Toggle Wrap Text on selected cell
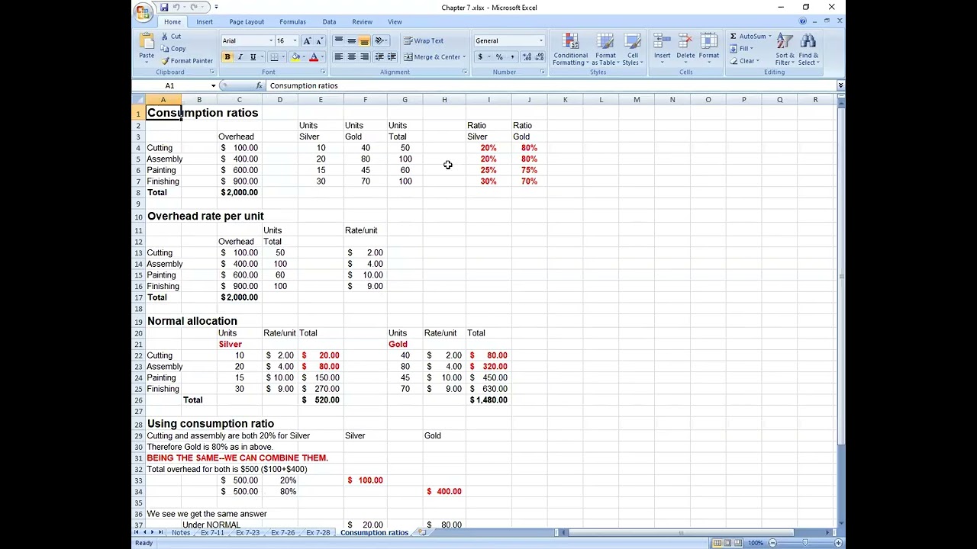977x549 pixels. point(423,41)
